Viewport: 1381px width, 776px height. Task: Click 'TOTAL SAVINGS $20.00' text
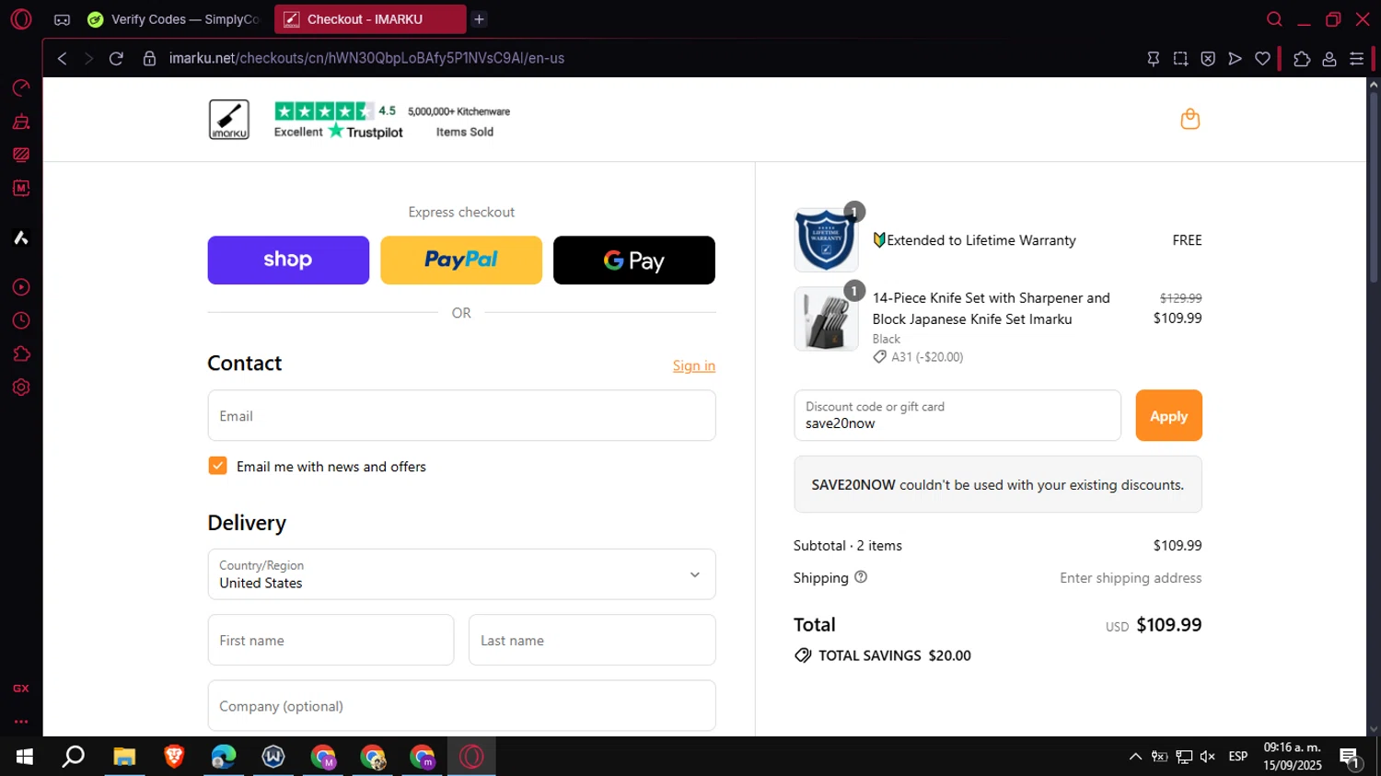tap(895, 655)
